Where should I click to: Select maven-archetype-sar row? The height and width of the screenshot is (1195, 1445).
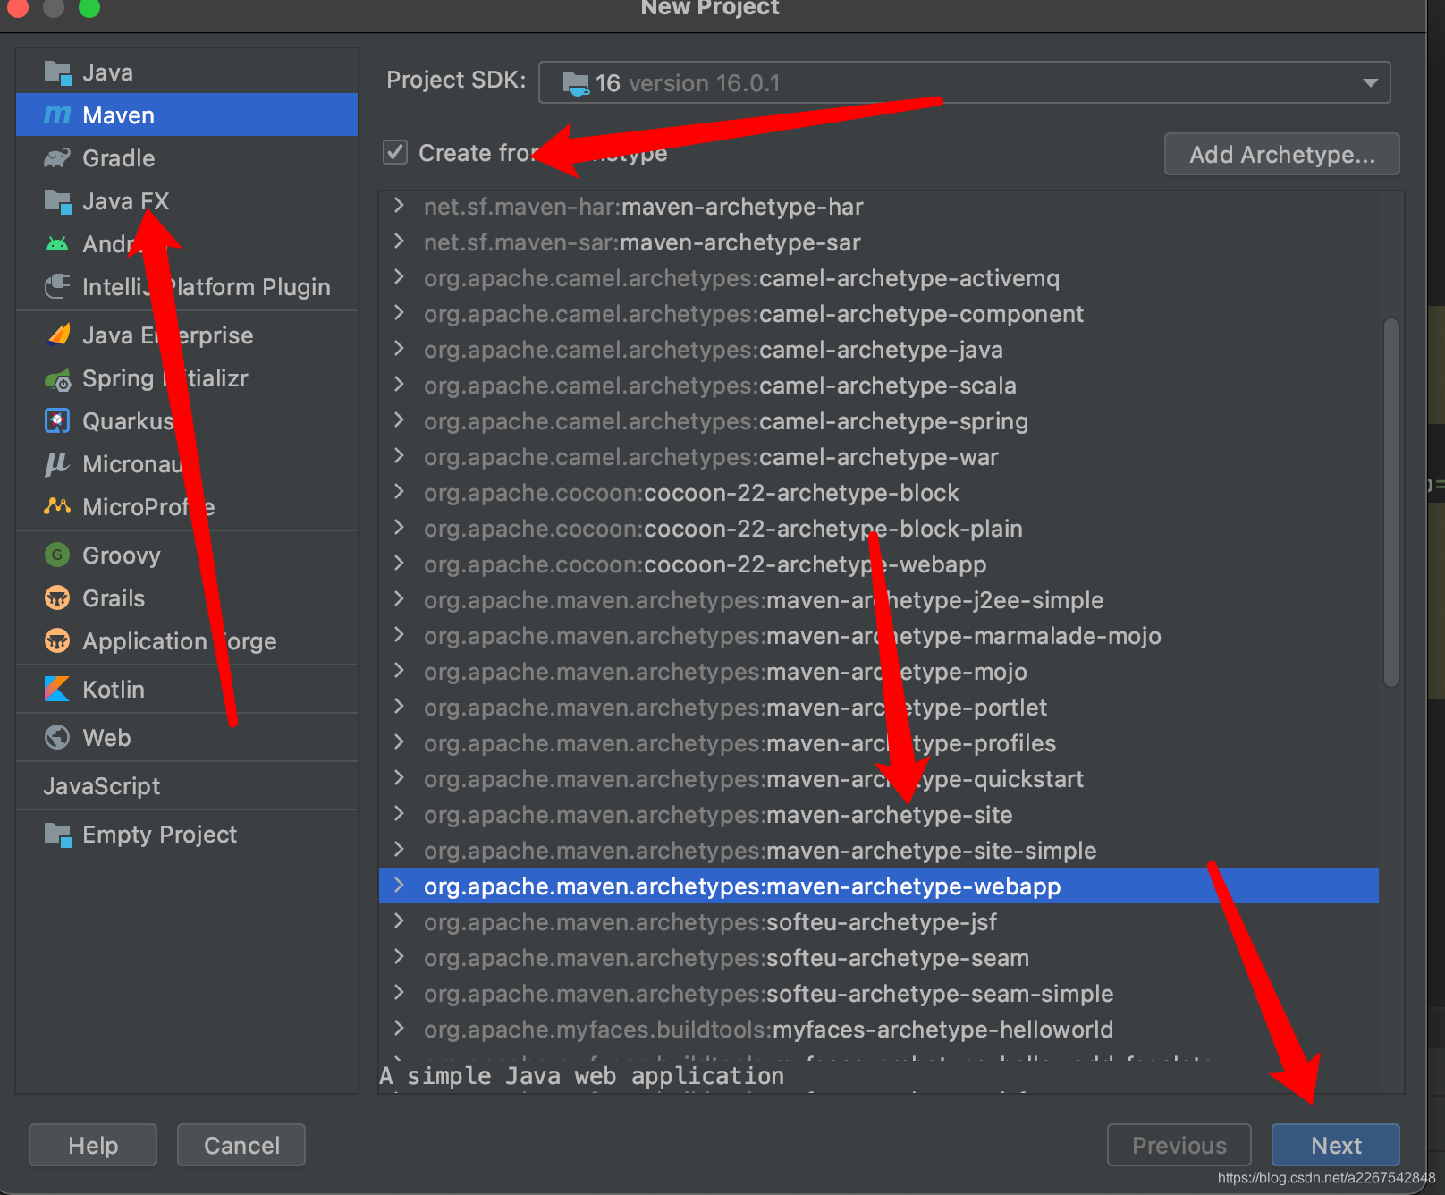pyautogui.click(x=879, y=242)
